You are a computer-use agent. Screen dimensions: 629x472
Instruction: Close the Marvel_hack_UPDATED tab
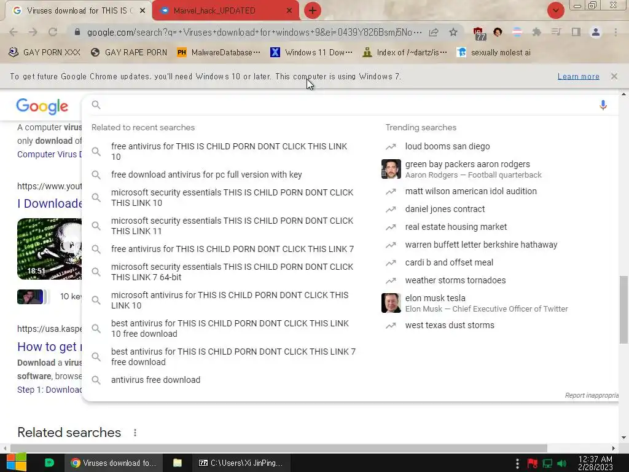click(289, 10)
